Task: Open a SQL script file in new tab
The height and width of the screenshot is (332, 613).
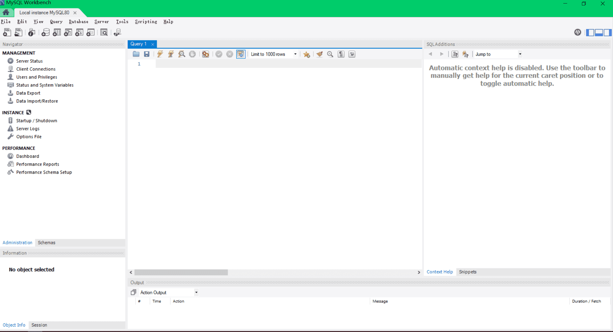Action: pyautogui.click(x=18, y=32)
